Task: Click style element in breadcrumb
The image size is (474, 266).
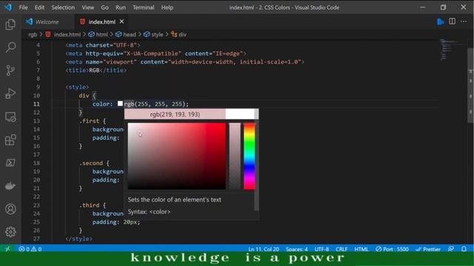Action: coord(156,35)
